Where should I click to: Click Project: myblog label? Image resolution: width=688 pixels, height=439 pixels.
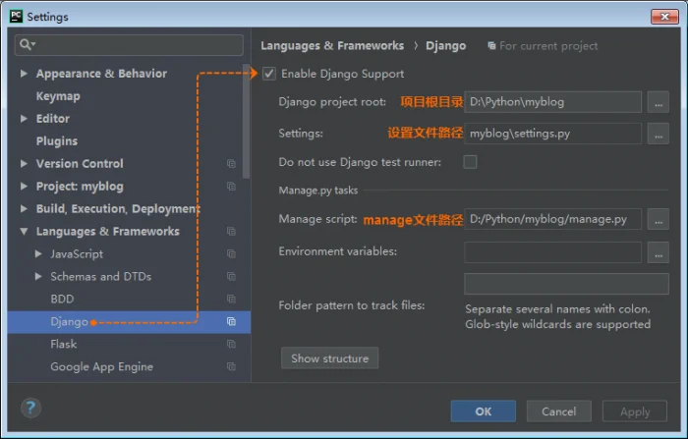80,187
